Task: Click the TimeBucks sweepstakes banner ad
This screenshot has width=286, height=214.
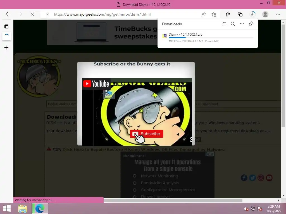Action: coord(102,32)
